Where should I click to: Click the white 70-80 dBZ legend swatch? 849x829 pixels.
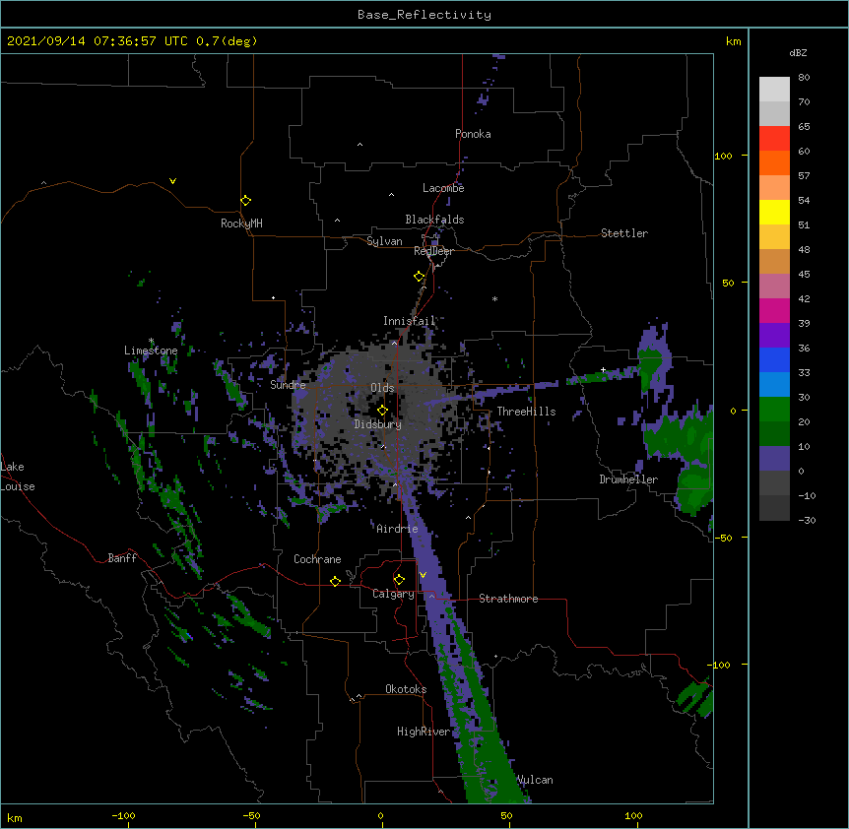tap(774, 90)
